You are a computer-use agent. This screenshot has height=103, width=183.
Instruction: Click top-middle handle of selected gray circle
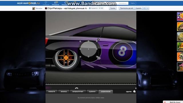[x=88, y=41]
